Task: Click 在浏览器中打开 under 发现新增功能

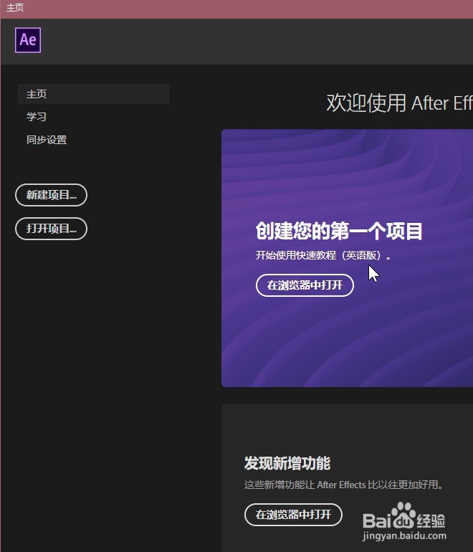Action: click(294, 515)
